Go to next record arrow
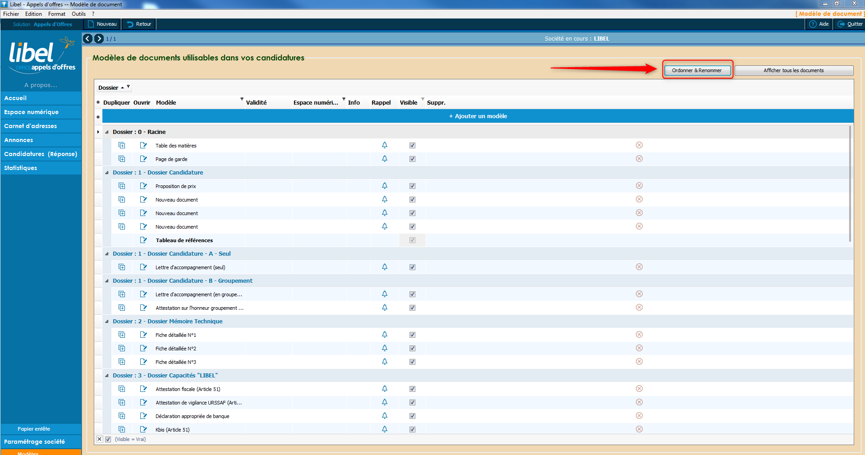Screen dimensions: 865x455 click(x=99, y=38)
